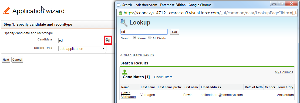This screenshot has height=103, width=300.
Task: Sort results by Name column header
Action: point(125,87)
